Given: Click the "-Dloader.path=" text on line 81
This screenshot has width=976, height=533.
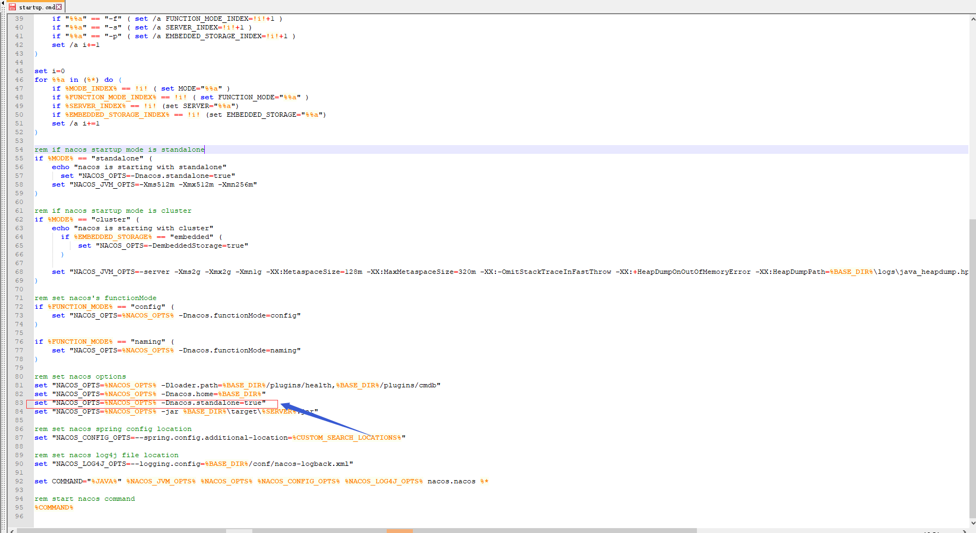Looking at the screenshot, I should tap(192, 385).
